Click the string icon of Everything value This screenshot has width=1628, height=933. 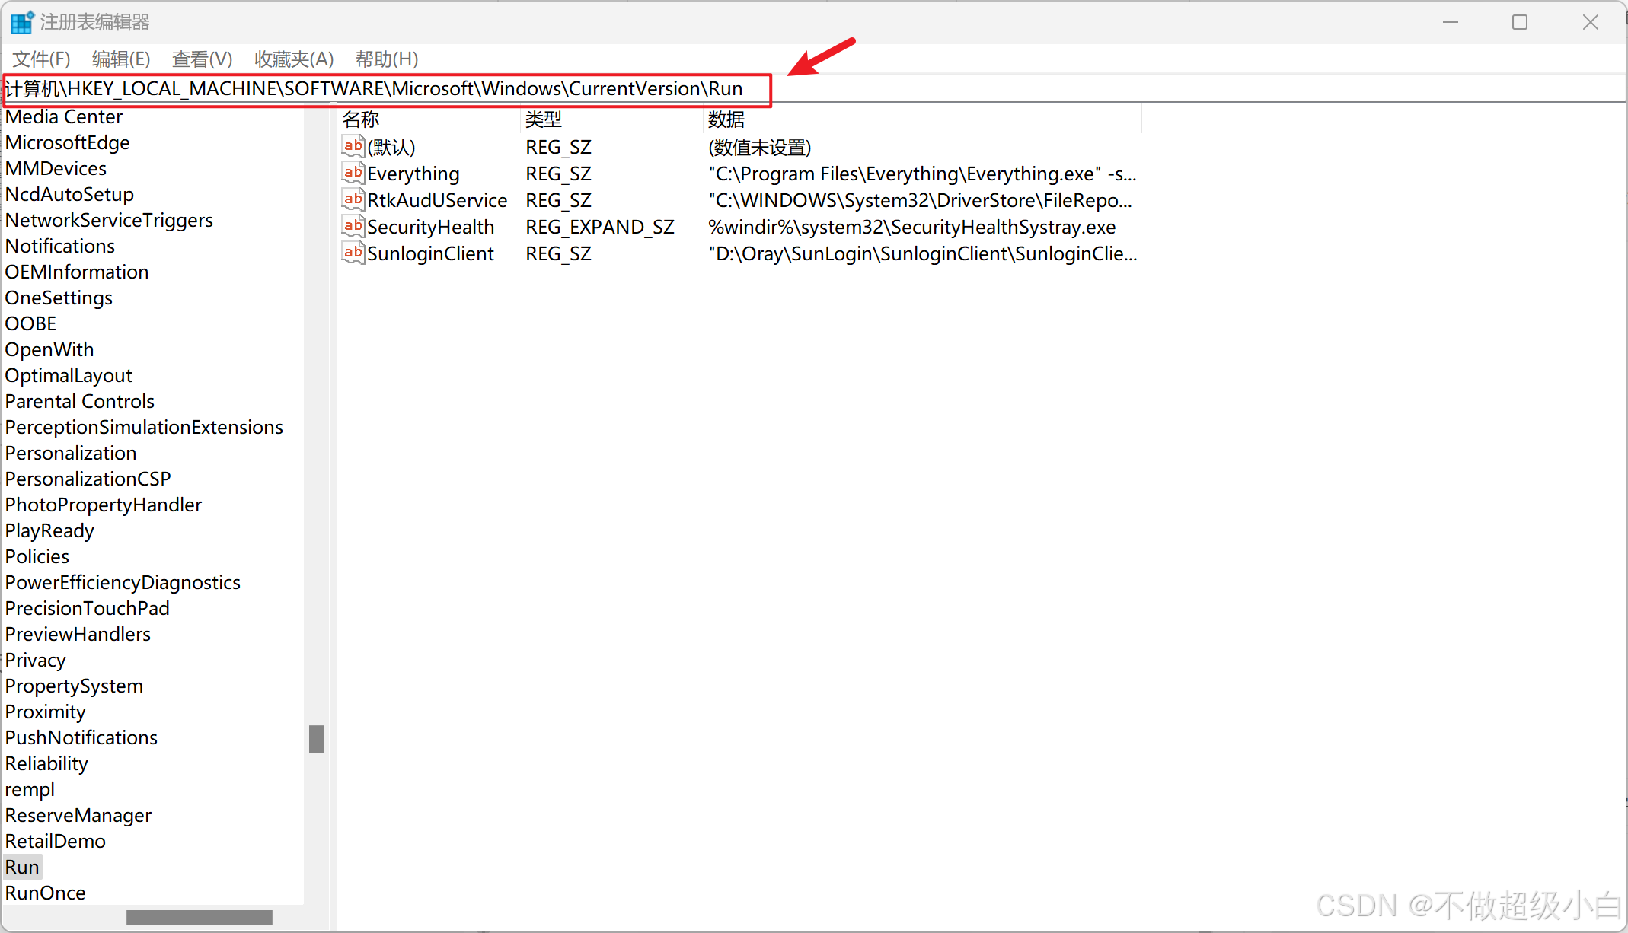coord(353,173)
